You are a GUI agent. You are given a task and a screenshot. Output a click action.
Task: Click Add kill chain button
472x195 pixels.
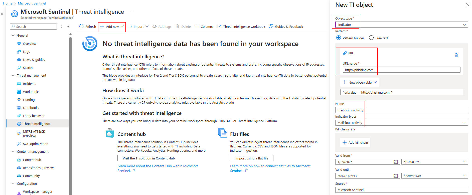click(x=355, y=142)
